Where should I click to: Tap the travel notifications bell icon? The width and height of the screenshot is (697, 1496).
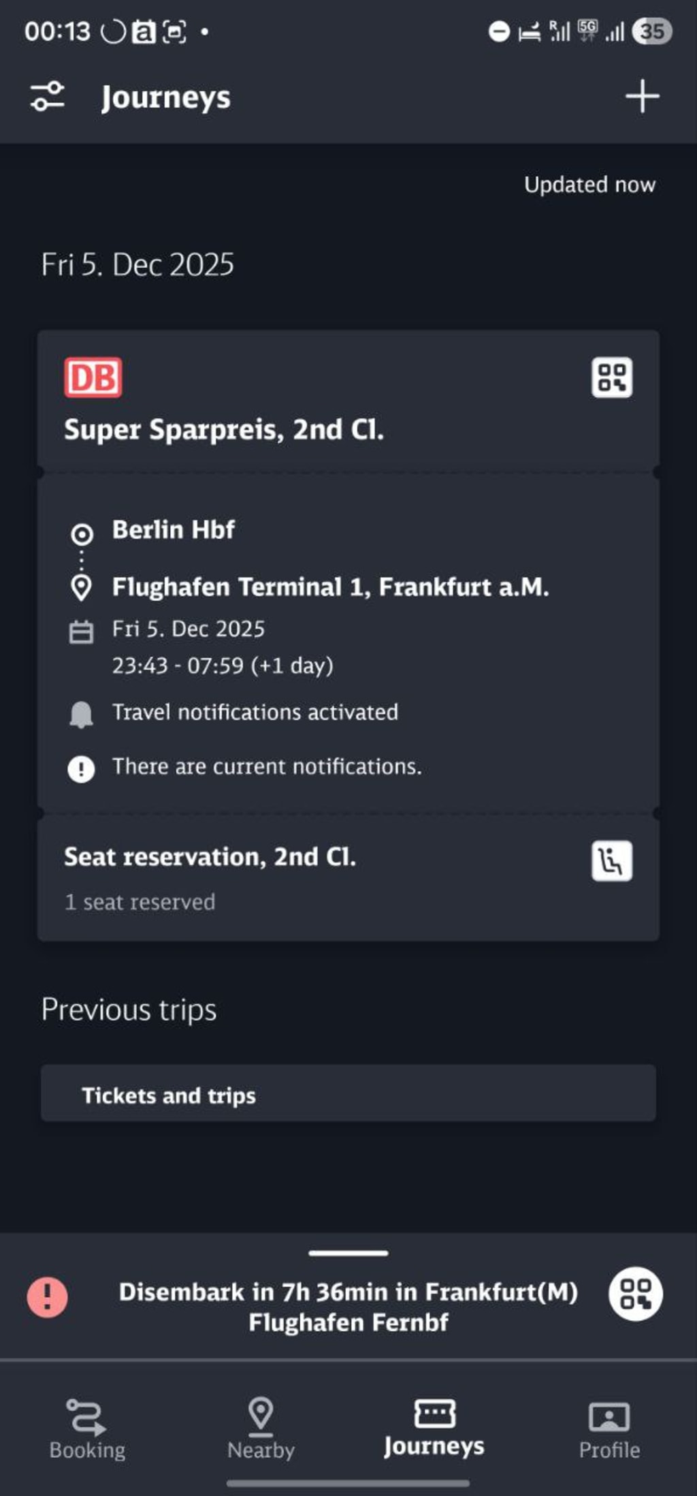tap(82, 715)
